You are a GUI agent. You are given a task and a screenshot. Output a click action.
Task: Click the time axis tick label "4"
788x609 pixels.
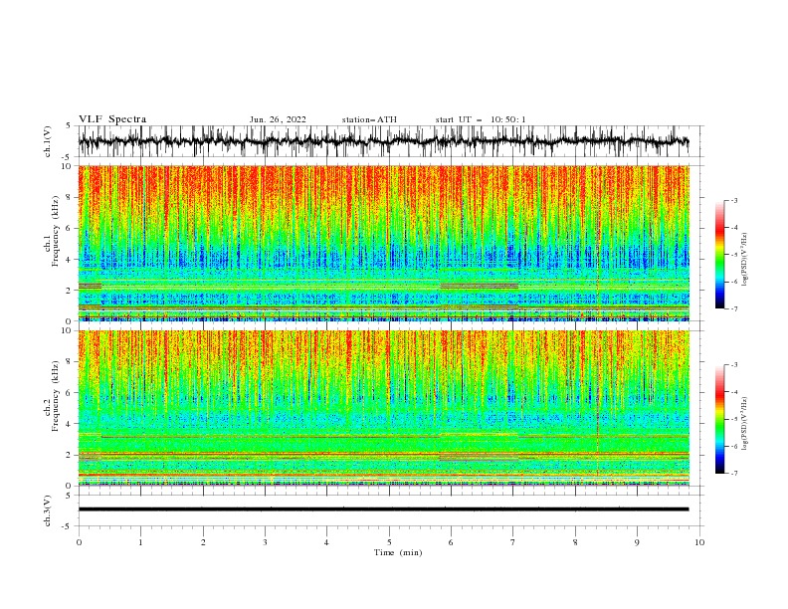click(327, 542)
